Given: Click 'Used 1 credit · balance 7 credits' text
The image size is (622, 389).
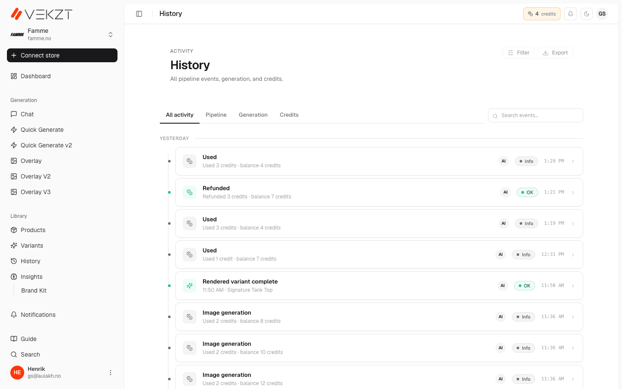Looking at the screenshot, I should pyautogui.click(x=239, y=259).
